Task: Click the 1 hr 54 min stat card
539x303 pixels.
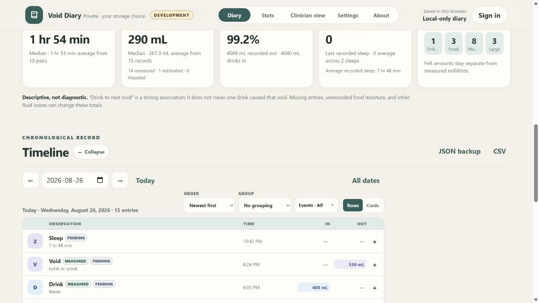Action: [69, 58]
